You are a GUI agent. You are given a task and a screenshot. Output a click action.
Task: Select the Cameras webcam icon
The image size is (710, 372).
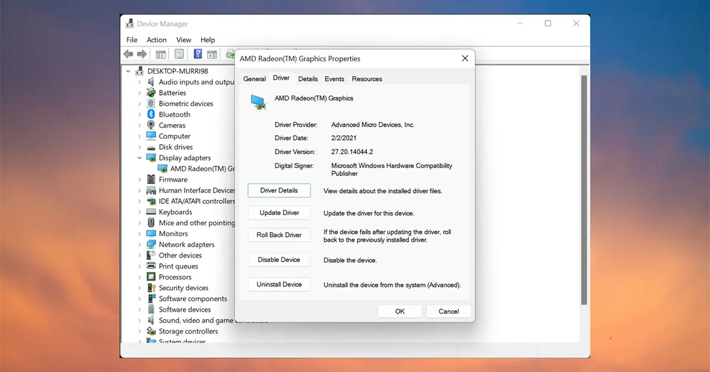click(151, 125)
